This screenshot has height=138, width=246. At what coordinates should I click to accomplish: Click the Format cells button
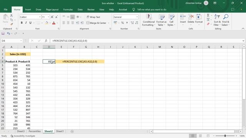point(199,20)
